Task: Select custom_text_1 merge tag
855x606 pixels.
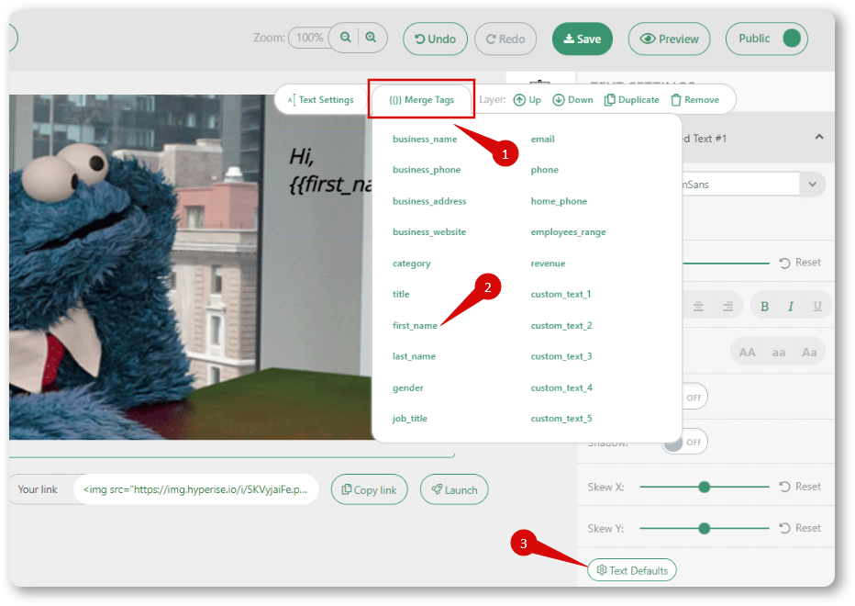Action: coord(561,294)
